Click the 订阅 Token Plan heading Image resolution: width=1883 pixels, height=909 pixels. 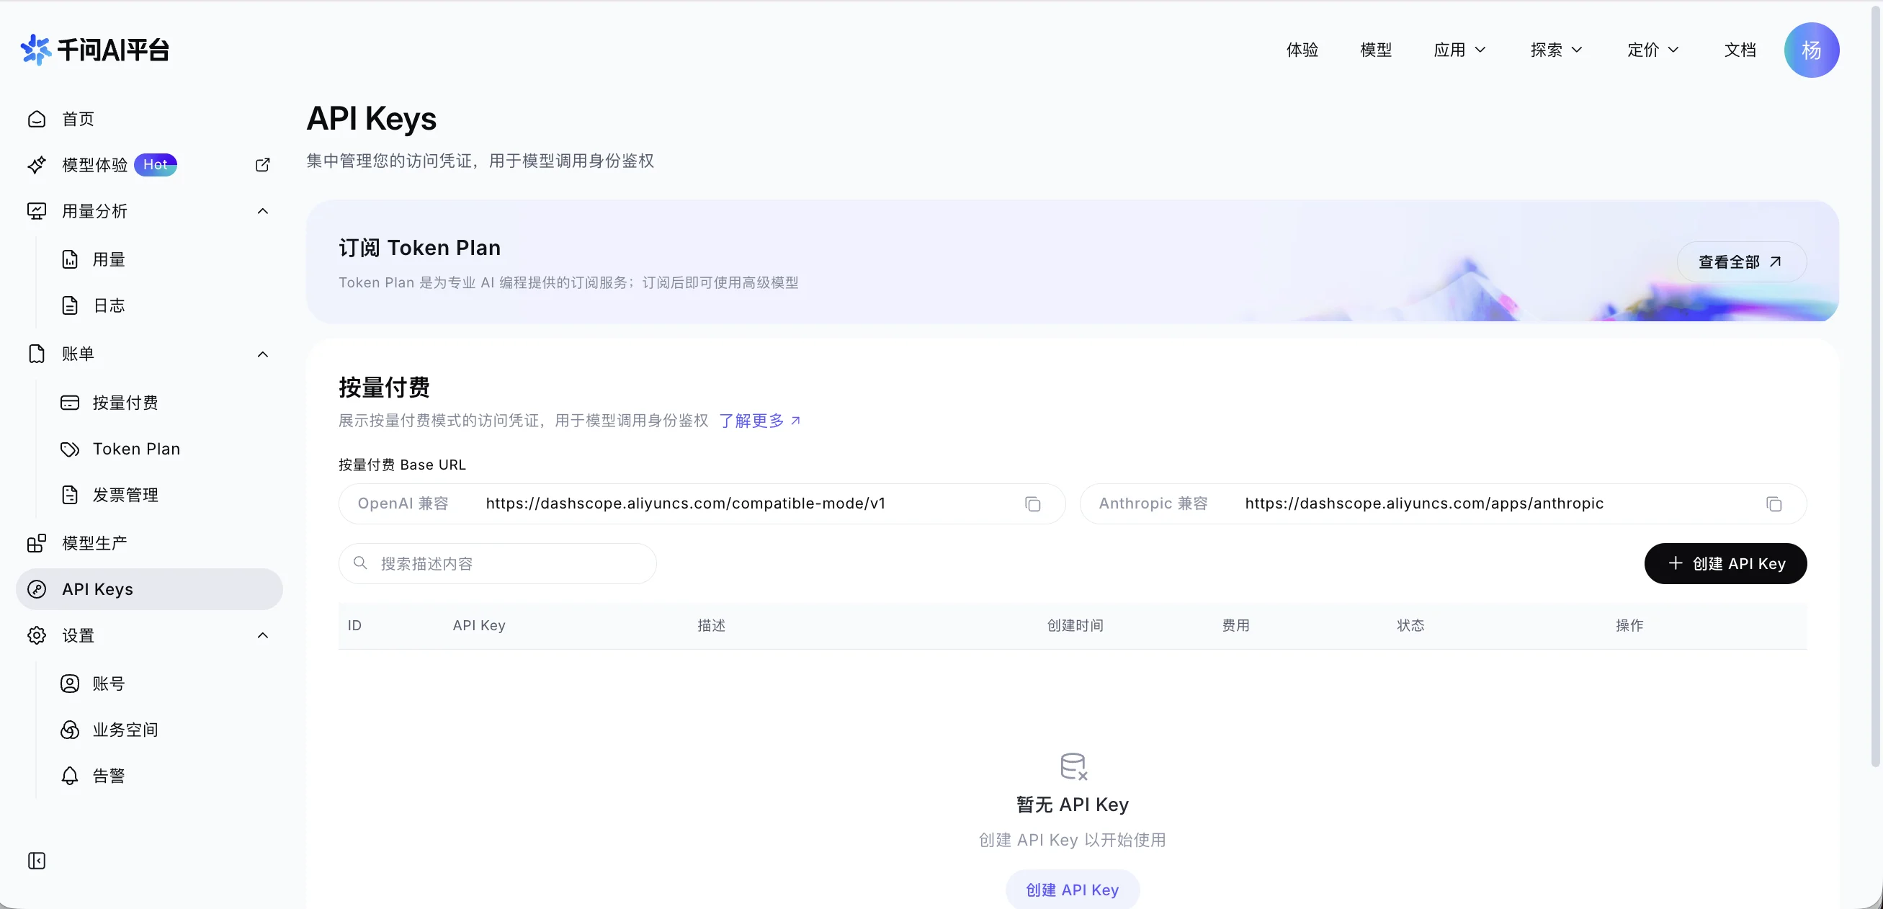(419, 248)
